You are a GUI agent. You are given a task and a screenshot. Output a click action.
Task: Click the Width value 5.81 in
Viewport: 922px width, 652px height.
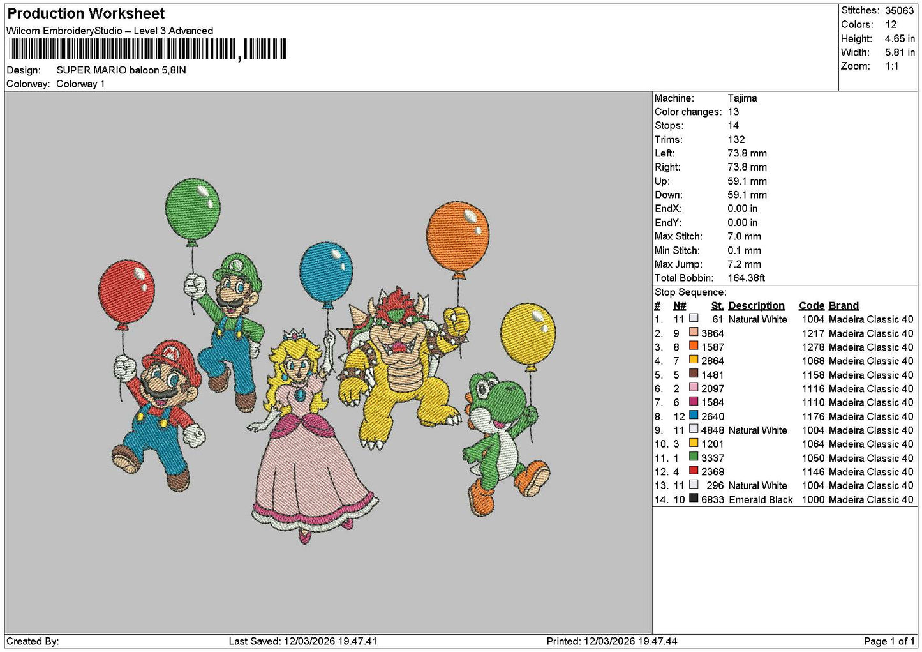(900, 52)
